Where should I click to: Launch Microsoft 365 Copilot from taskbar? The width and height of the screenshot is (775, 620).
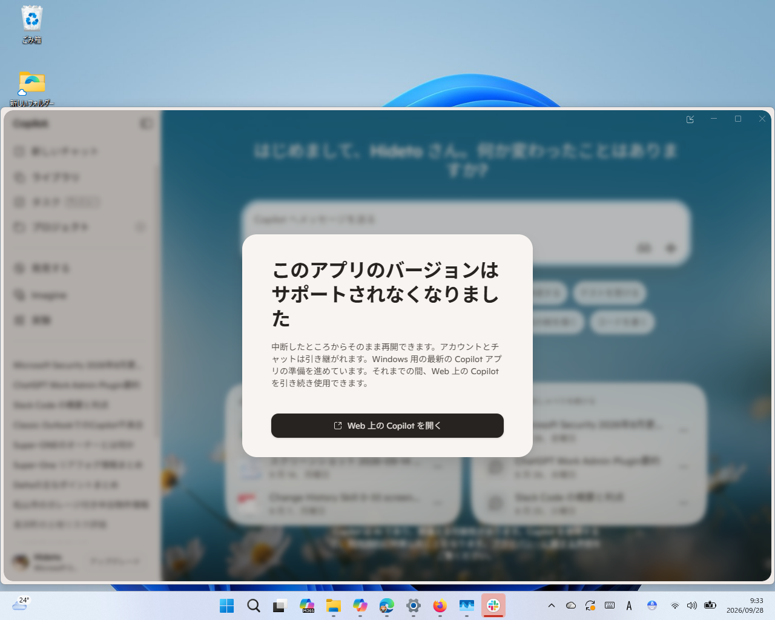click(307, 605)
